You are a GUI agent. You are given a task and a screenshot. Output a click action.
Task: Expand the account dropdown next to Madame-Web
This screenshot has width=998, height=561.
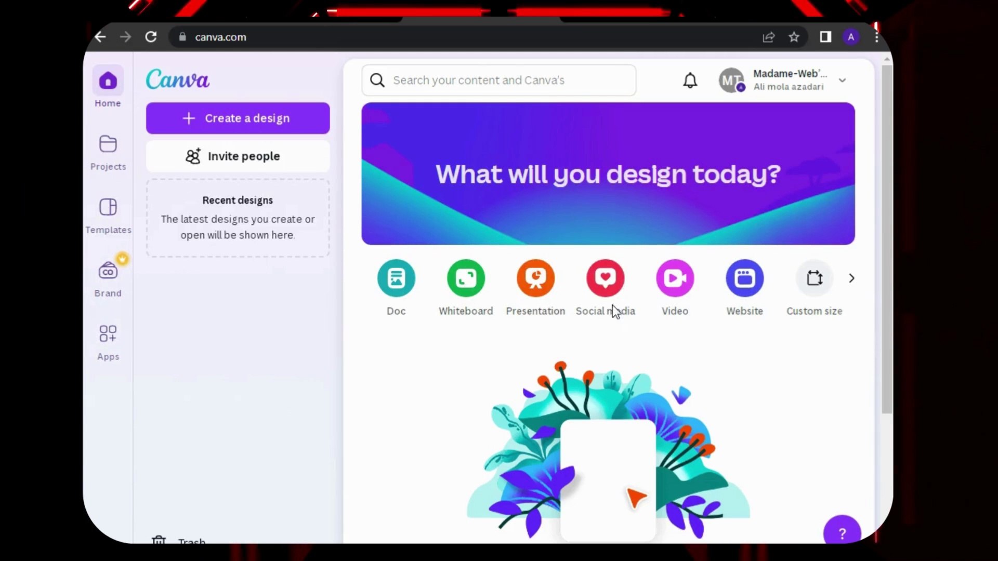coord(843,80)
